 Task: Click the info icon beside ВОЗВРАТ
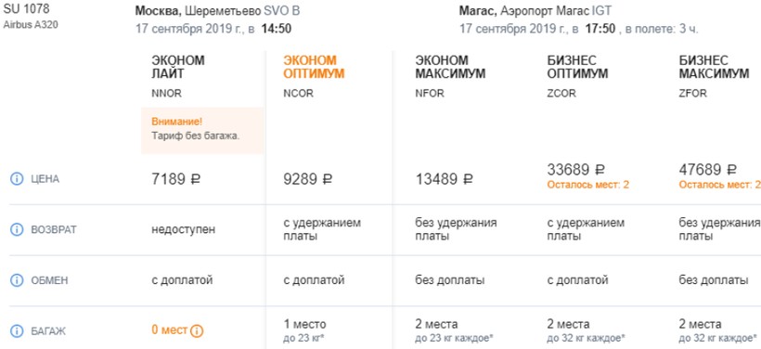[17, 230]
